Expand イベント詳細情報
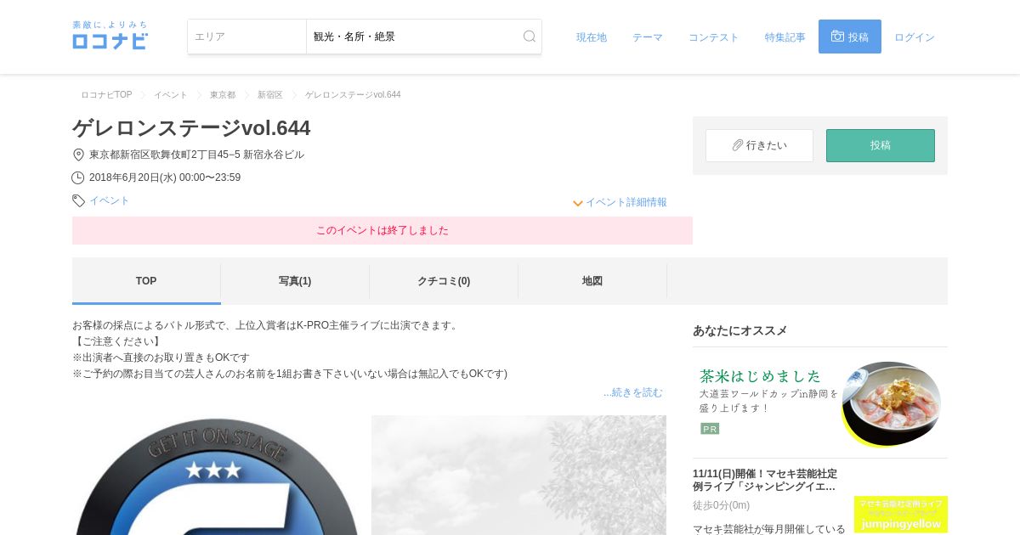 [620, 202]
